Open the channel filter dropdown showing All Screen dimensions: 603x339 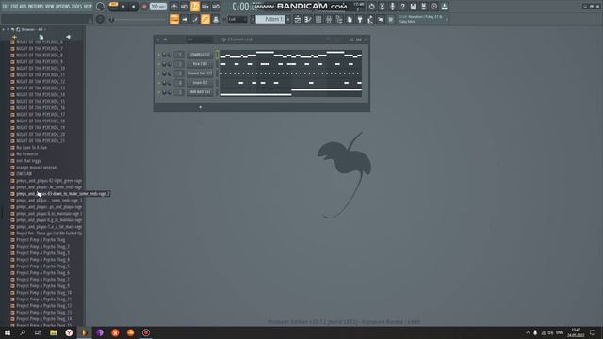[x=200, y=40]
